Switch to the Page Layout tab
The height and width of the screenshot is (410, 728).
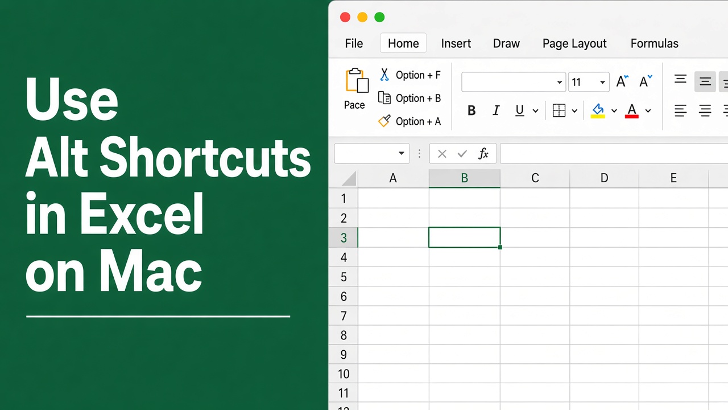(574, 43)
